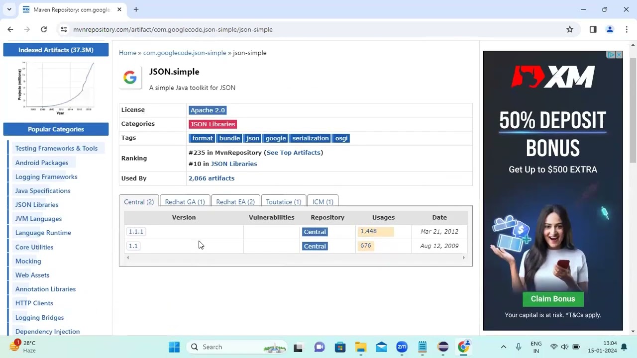This screenshot has width=637, height=358.
Task: Click the bundle tag
Action: pyautogui.click(x=229, y=138)
